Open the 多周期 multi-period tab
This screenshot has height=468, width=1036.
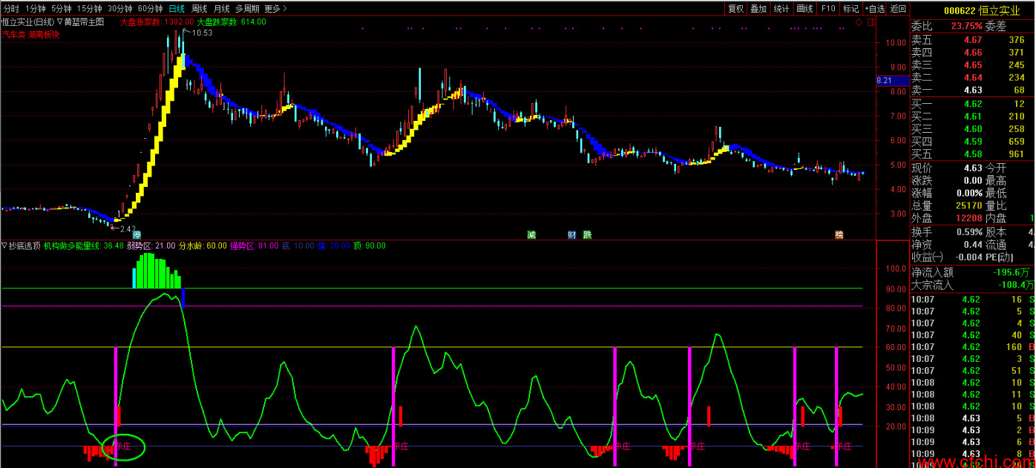[247, 9]
